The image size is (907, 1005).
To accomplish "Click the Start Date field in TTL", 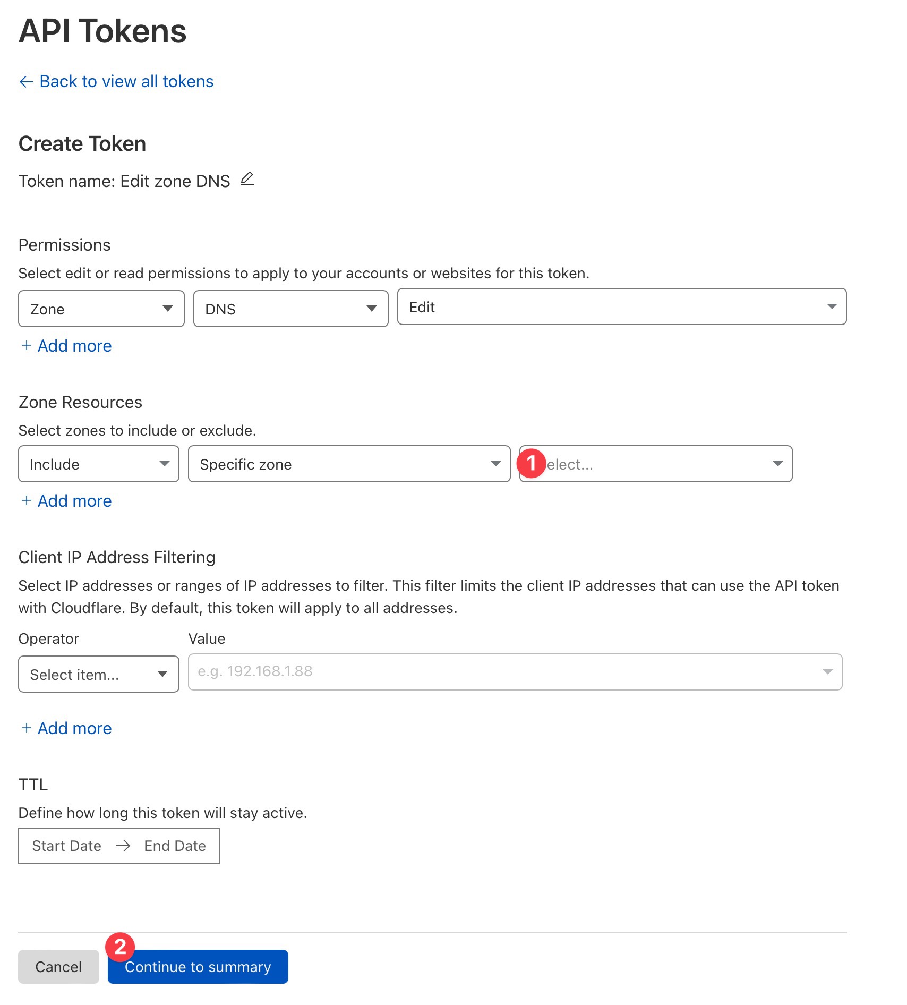I will [x=67, y=846].
